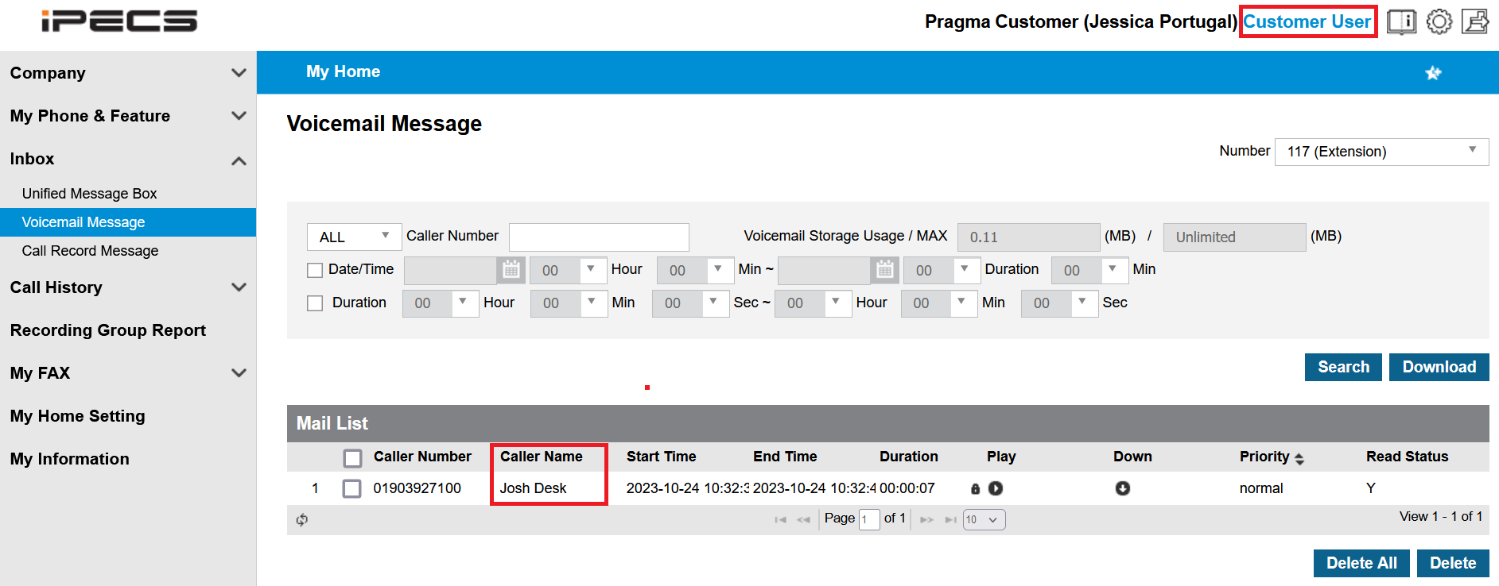The height and width of the screenshot is (586, 1499).
Task: Click the download icon in Down column
Action: coord(1122,488)
